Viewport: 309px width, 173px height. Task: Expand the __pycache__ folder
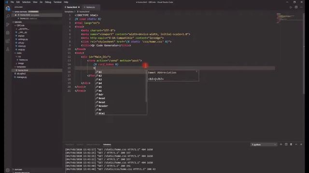pos(16,29)
